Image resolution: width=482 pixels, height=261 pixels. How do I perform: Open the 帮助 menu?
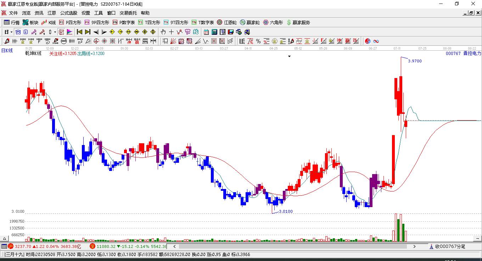point(145,13)
